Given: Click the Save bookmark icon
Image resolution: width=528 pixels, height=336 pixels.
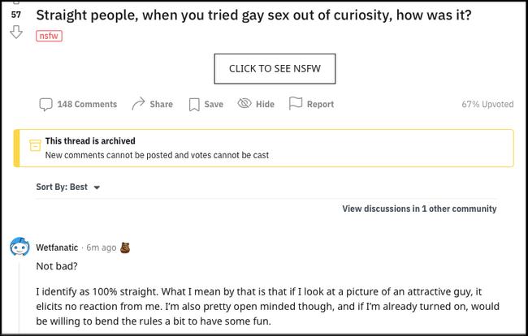Looking at the screenshot, I should [194, 104].
